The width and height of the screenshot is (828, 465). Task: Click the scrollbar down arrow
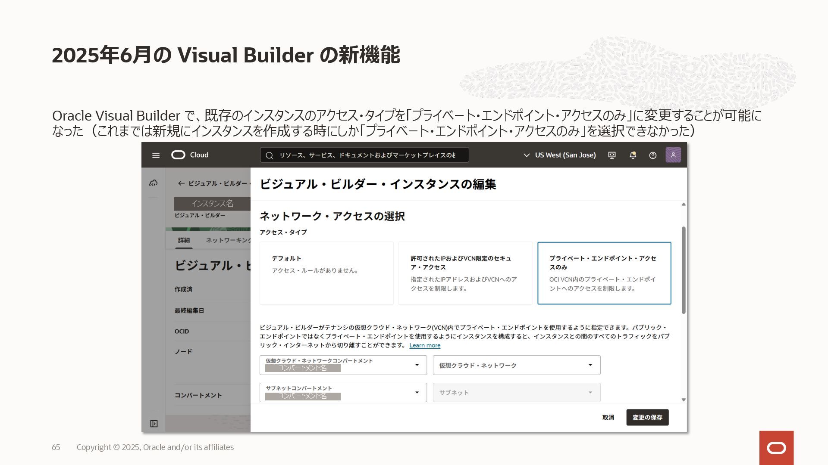coord(684,400)
